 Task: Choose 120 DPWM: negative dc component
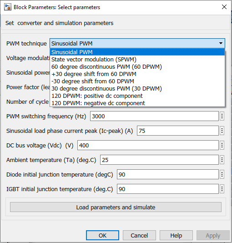137,103
